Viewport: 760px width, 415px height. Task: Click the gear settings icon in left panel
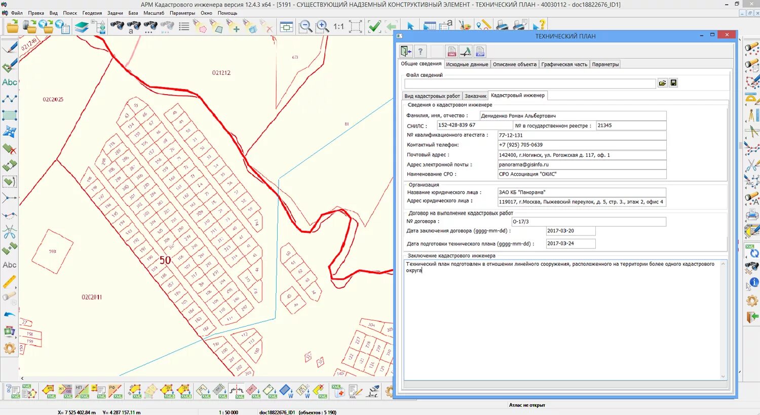tap(10, 348)
